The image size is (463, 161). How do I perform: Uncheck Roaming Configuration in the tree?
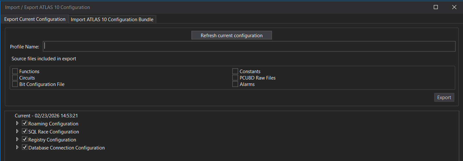(24, 123)
